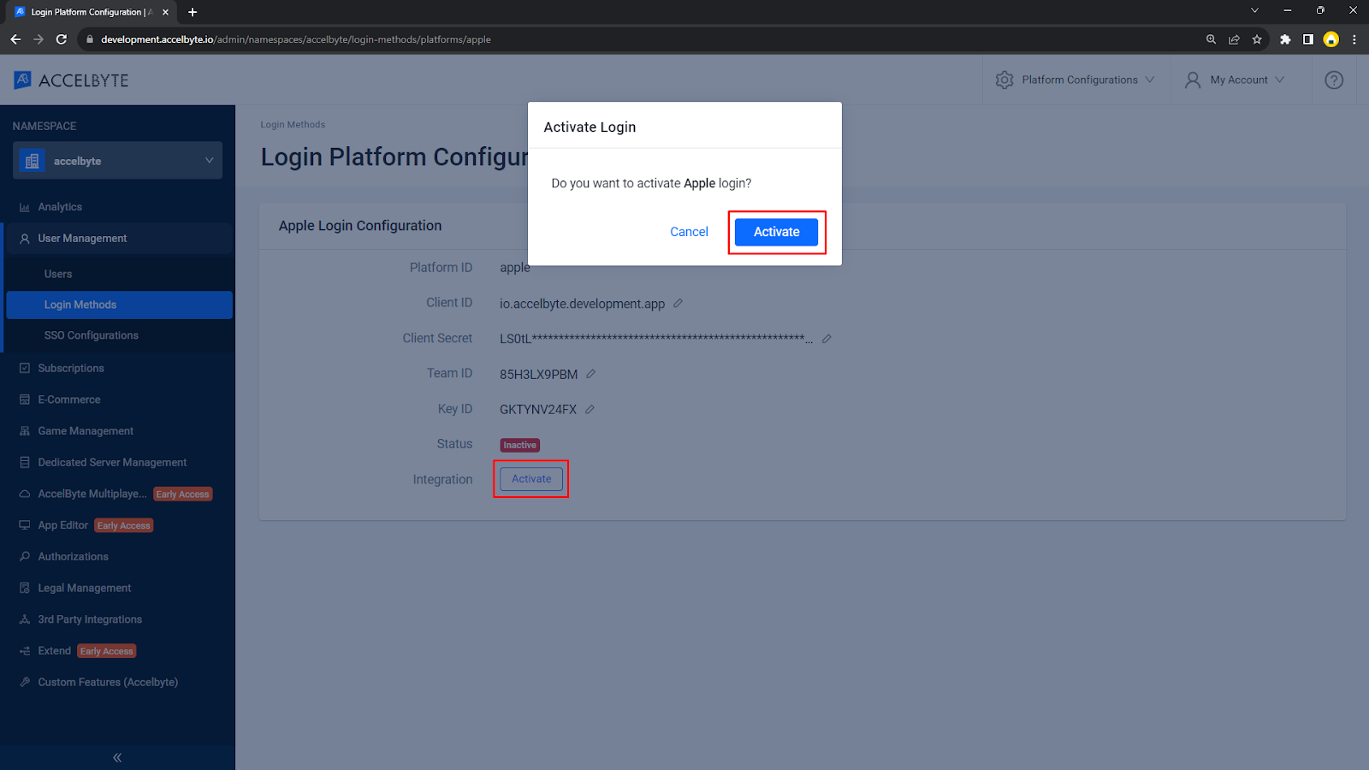Click the Login Methods breadcrumb link
Image resolution: width=1369 pixels, height=770 pixels.
(x=293, y=125)
